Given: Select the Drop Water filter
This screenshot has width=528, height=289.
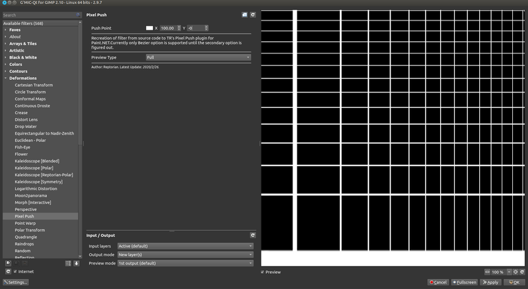Looking at the screenshot, I should click(x=26, y=126).
